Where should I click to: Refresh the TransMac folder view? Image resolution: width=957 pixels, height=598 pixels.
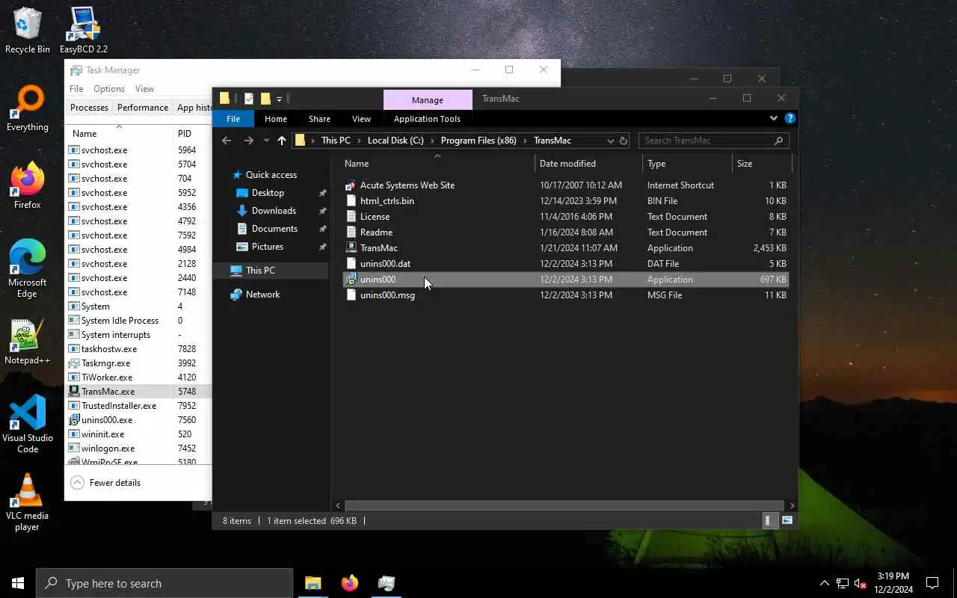click(x=623, y=141)
